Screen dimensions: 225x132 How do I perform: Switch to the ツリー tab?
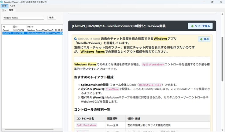click(4, 10)
